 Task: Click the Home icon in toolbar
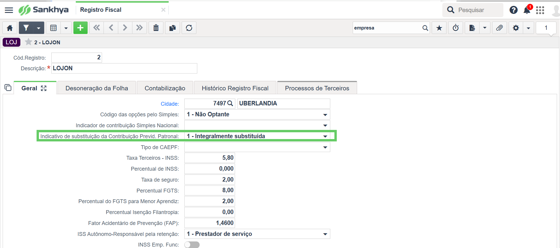pos(10,28)
